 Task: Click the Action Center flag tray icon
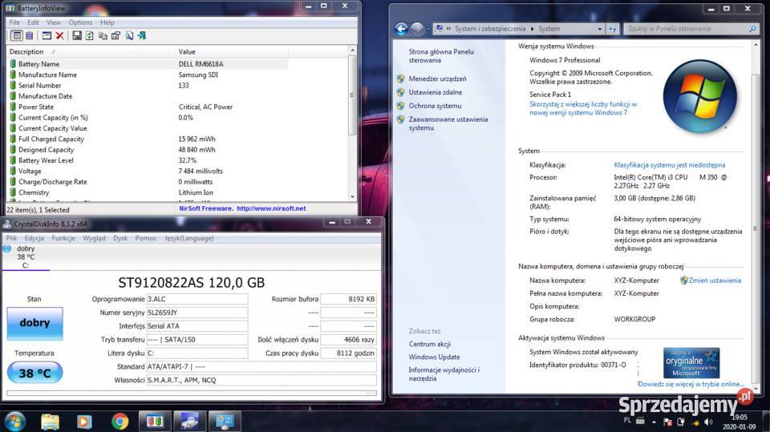[668, 422]
